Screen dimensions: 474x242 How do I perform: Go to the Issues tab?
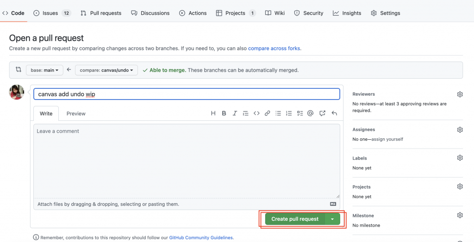(52, 13)
